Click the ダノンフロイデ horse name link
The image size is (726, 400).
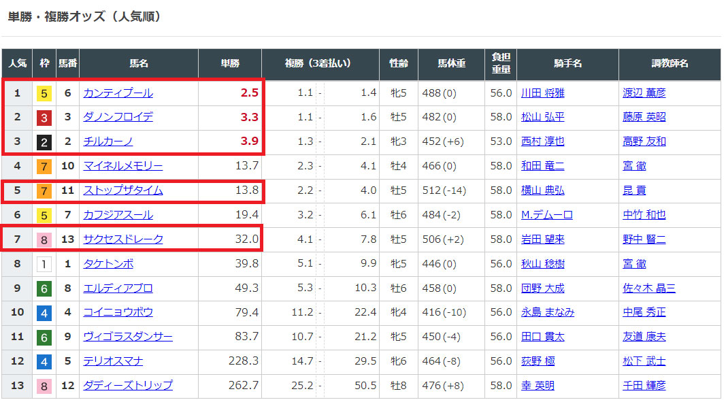pyautogui.click(x=118, y=117)
